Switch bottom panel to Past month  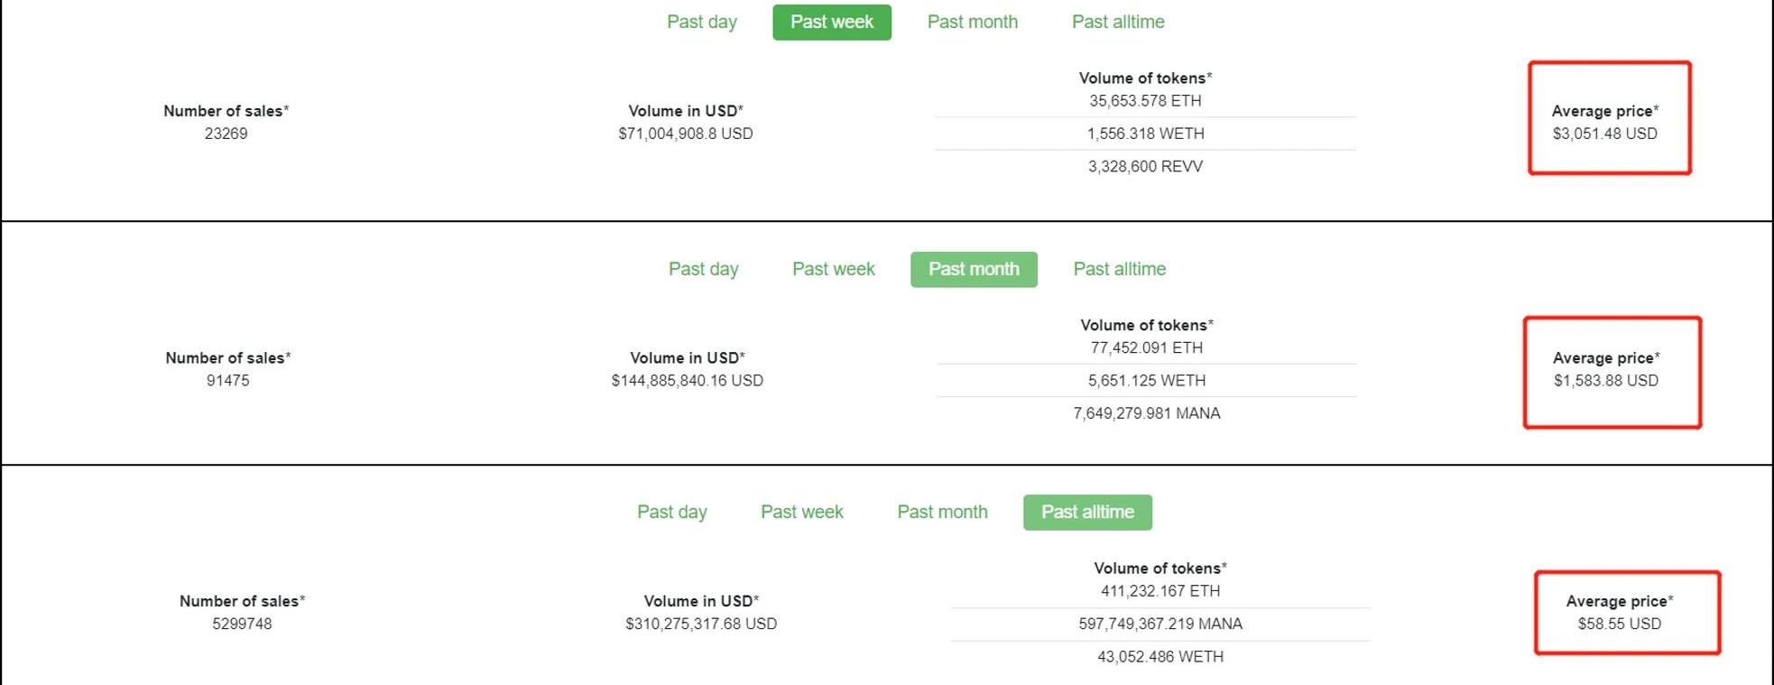click(x=942, y=512)
